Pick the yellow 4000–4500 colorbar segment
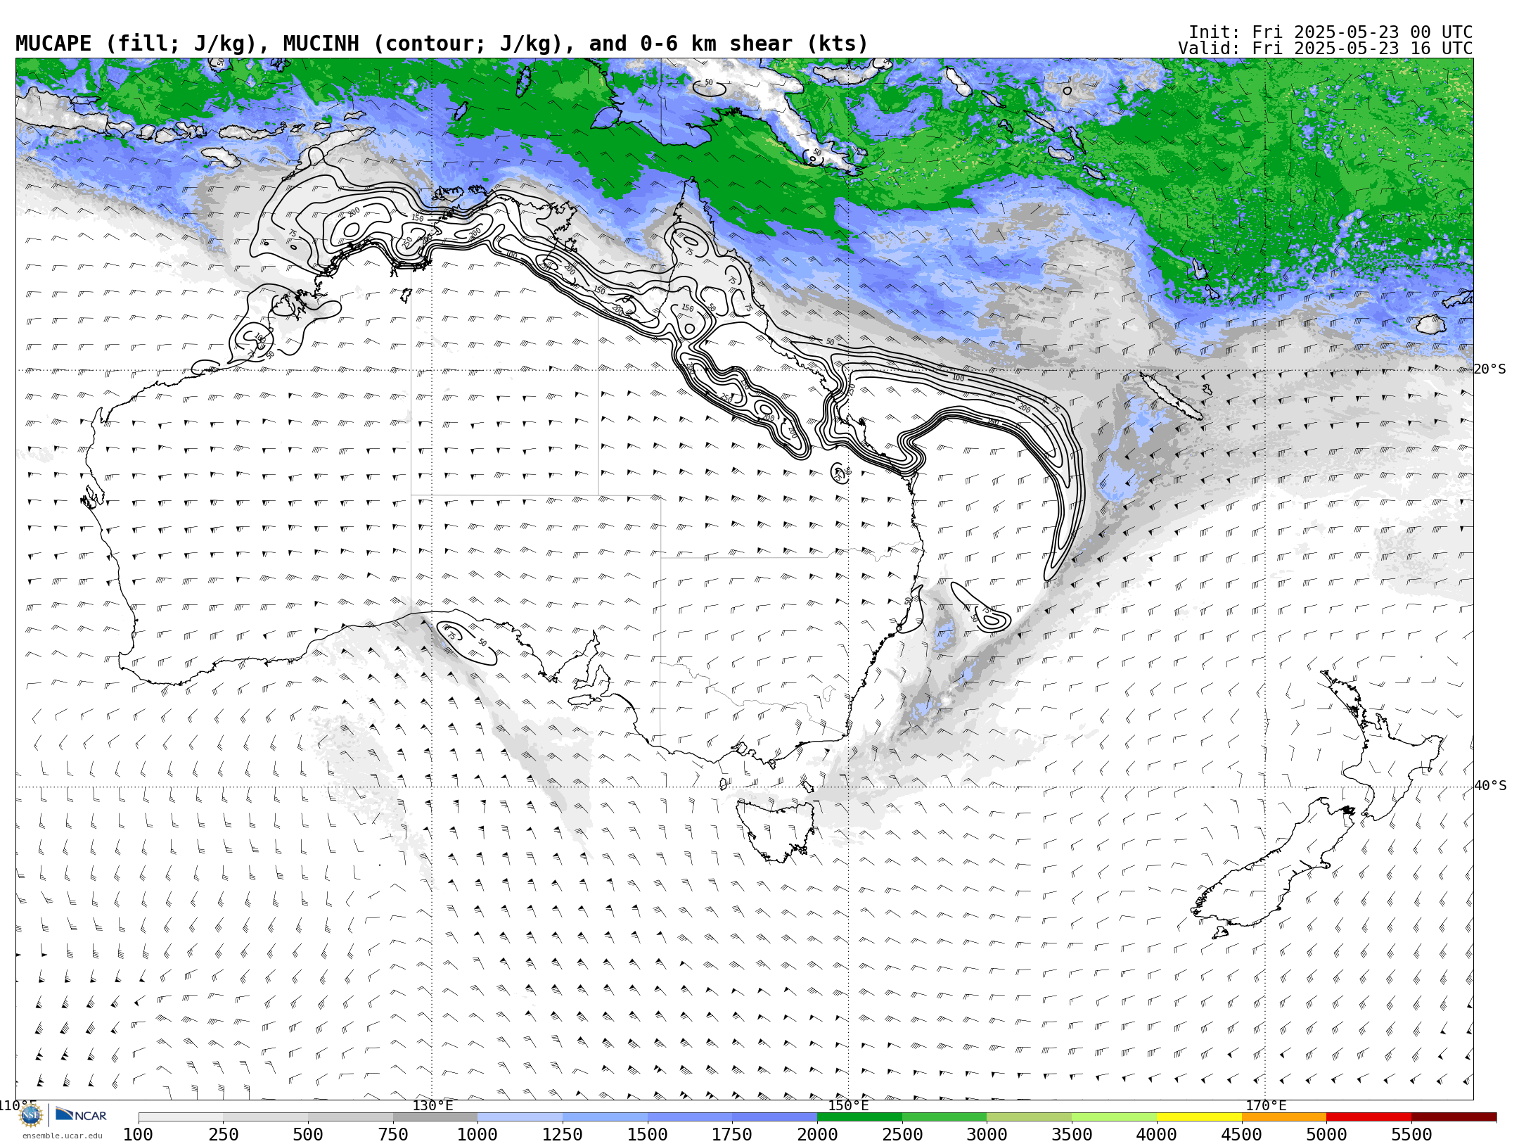 click(x=1199, y=1117)
